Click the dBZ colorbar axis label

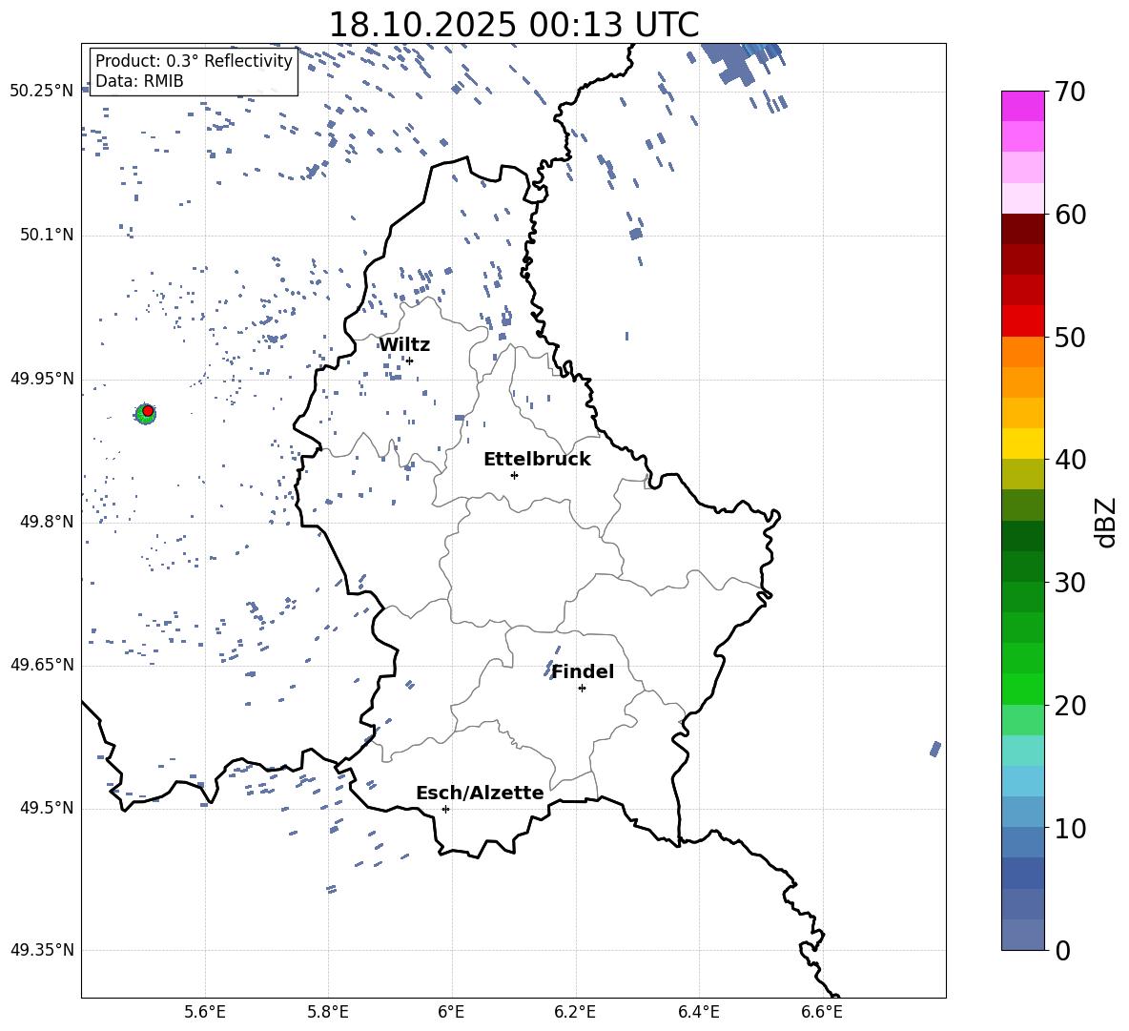coord(1107,522)
